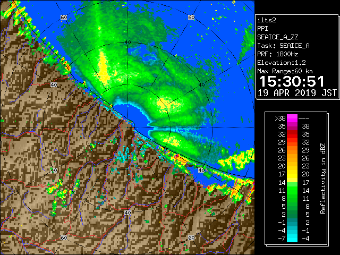Click the yellow 17 dBZ legend swatch
340x255 pixels.
pos(292,174)
